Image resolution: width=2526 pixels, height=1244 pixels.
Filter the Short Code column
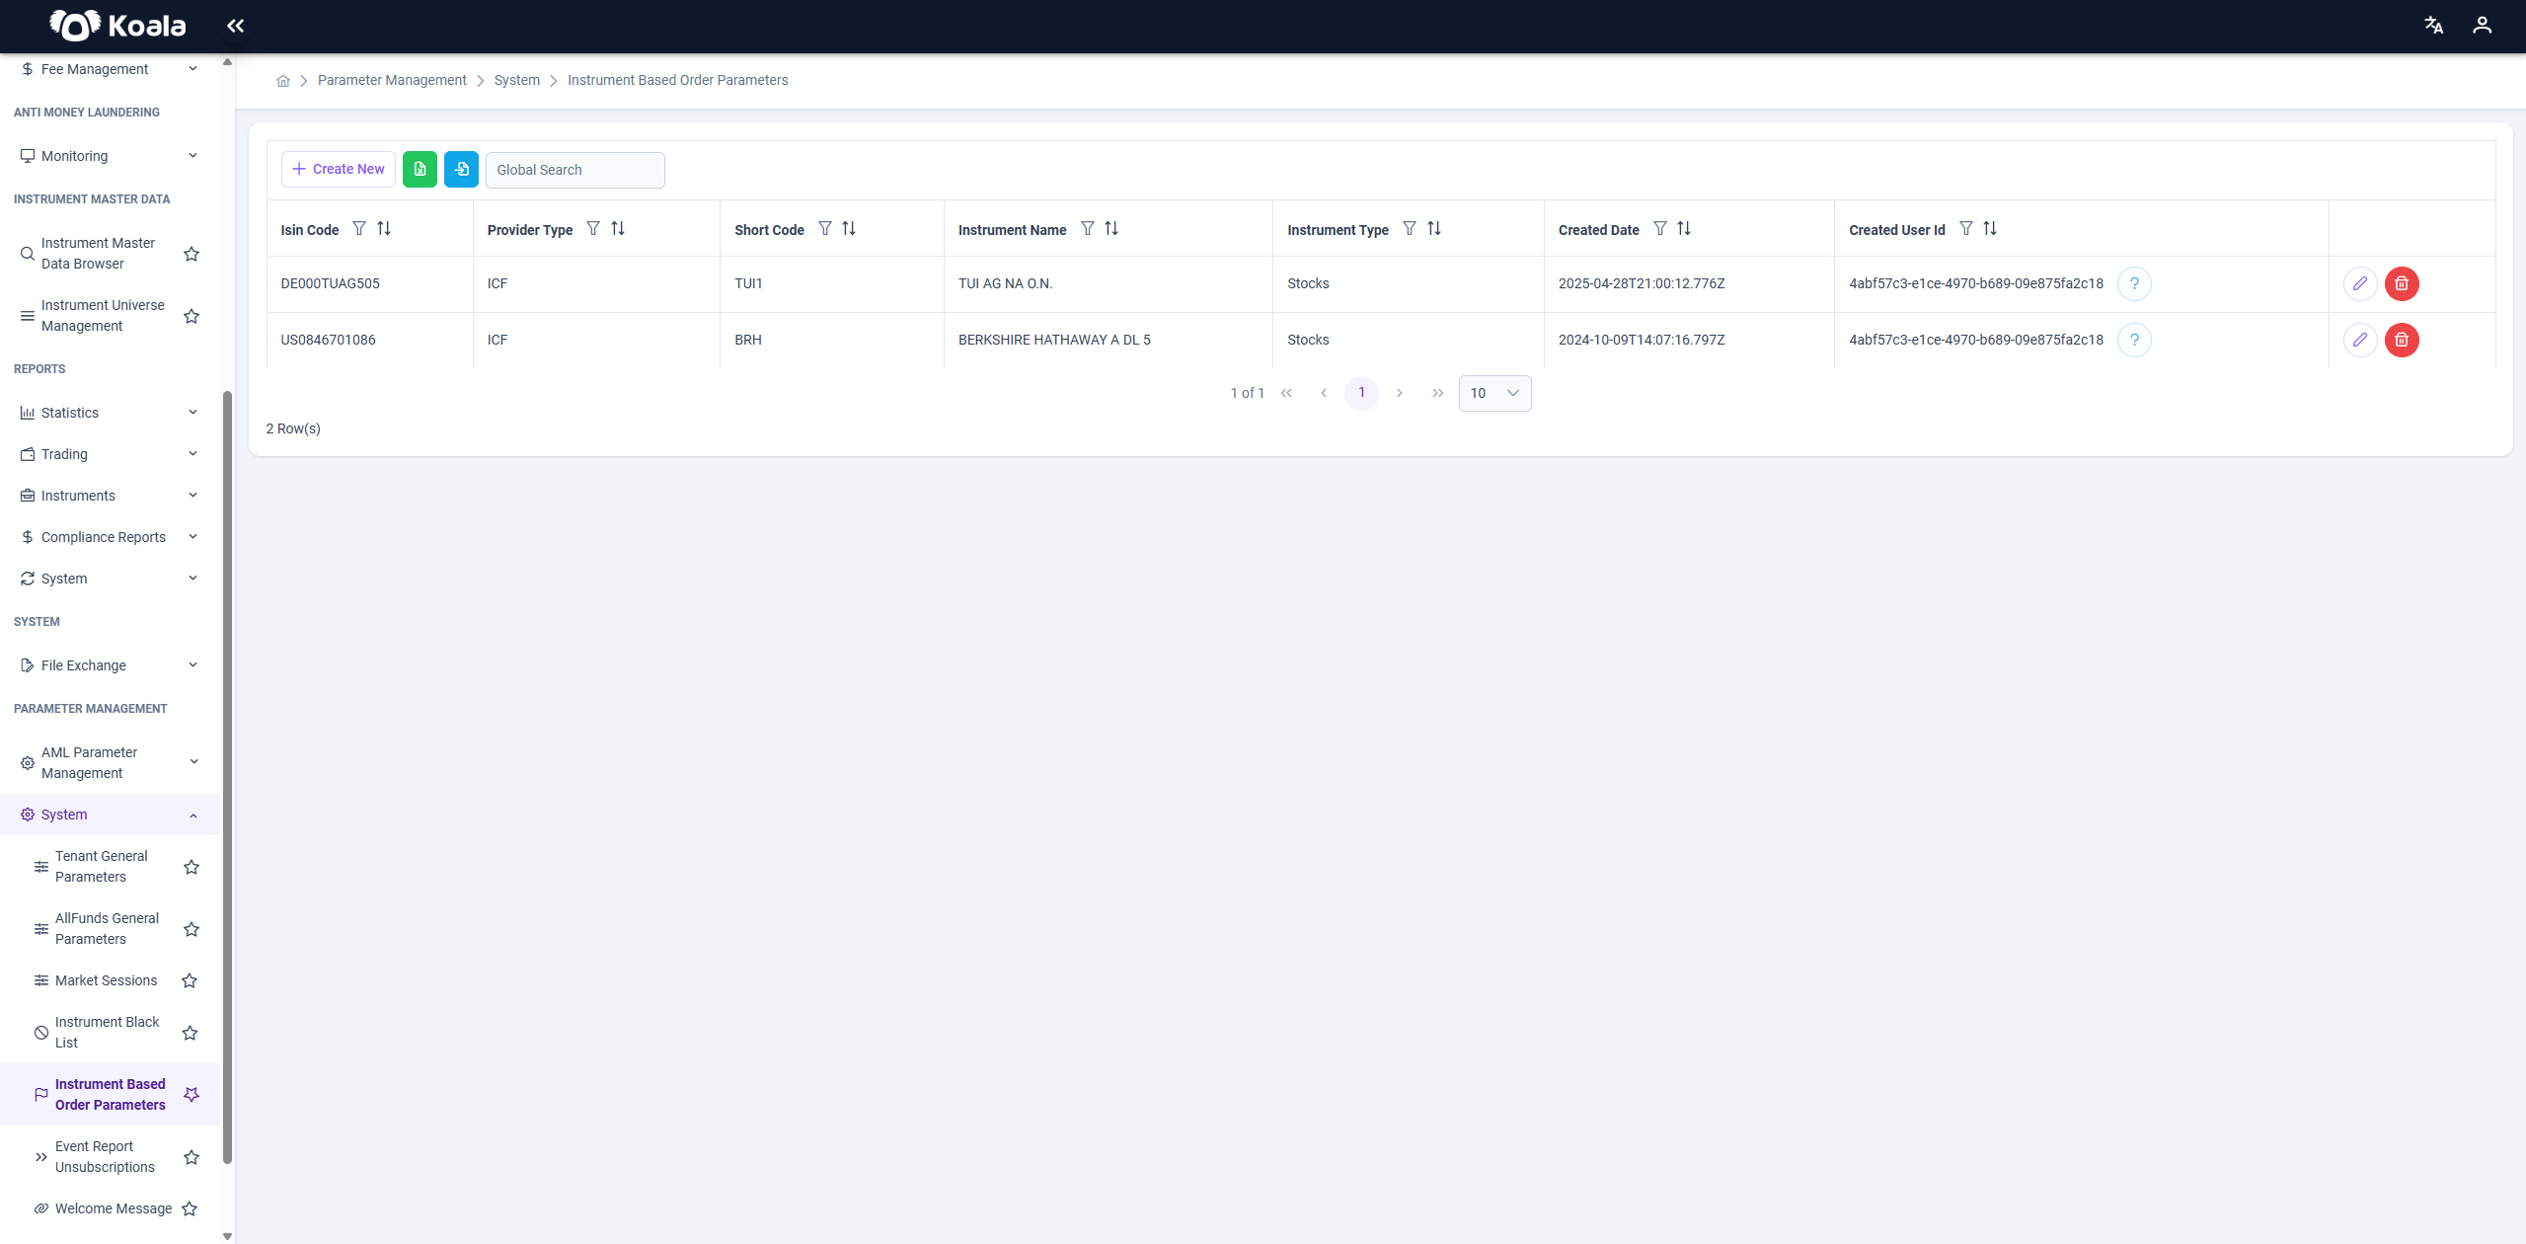coord(825,229)
